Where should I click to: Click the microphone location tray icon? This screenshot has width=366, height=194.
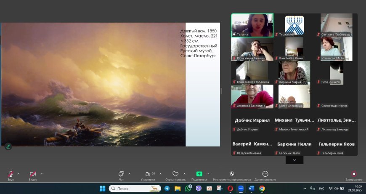[312, 189]
